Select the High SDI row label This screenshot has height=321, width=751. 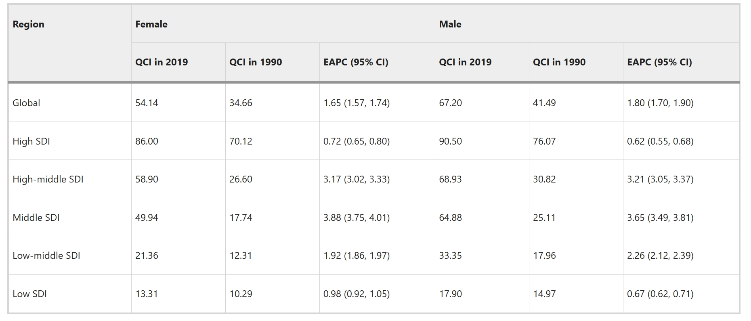point(31,141)
